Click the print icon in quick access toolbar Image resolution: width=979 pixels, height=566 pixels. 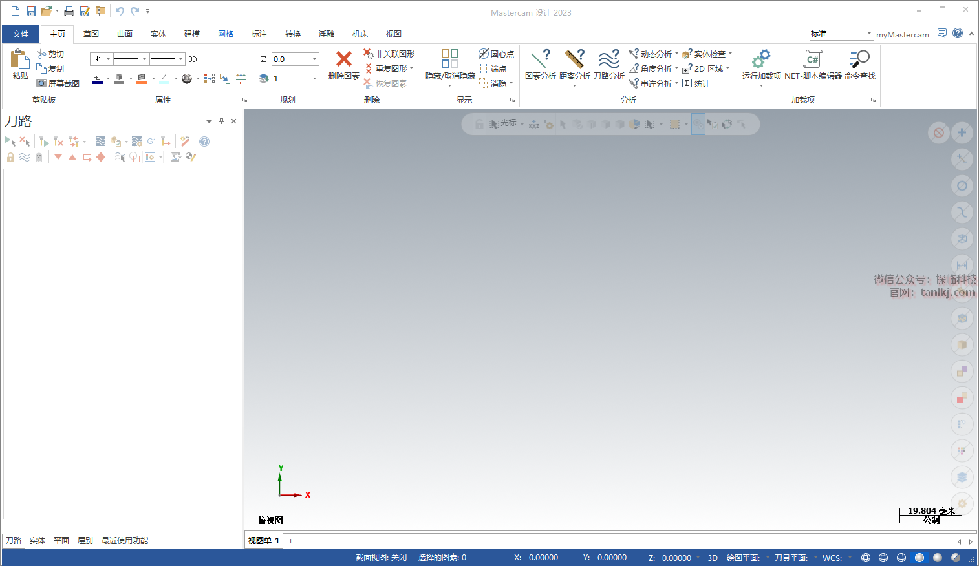click(69, 11)
